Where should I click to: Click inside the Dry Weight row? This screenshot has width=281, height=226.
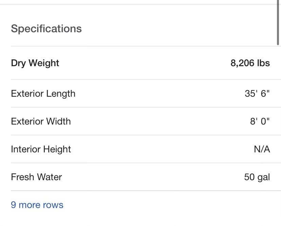point(146,63)
